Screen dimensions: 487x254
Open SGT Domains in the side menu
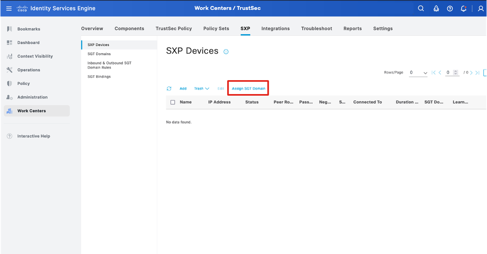coord(99,54)
